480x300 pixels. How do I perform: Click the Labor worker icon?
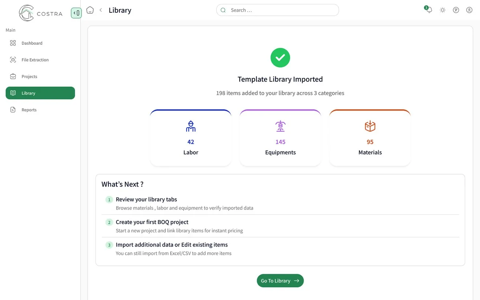coord(191,126)
